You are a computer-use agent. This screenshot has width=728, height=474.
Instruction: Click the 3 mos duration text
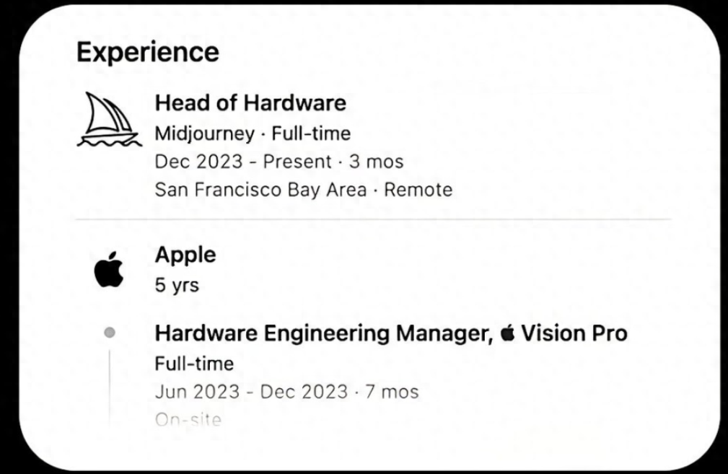377,162
